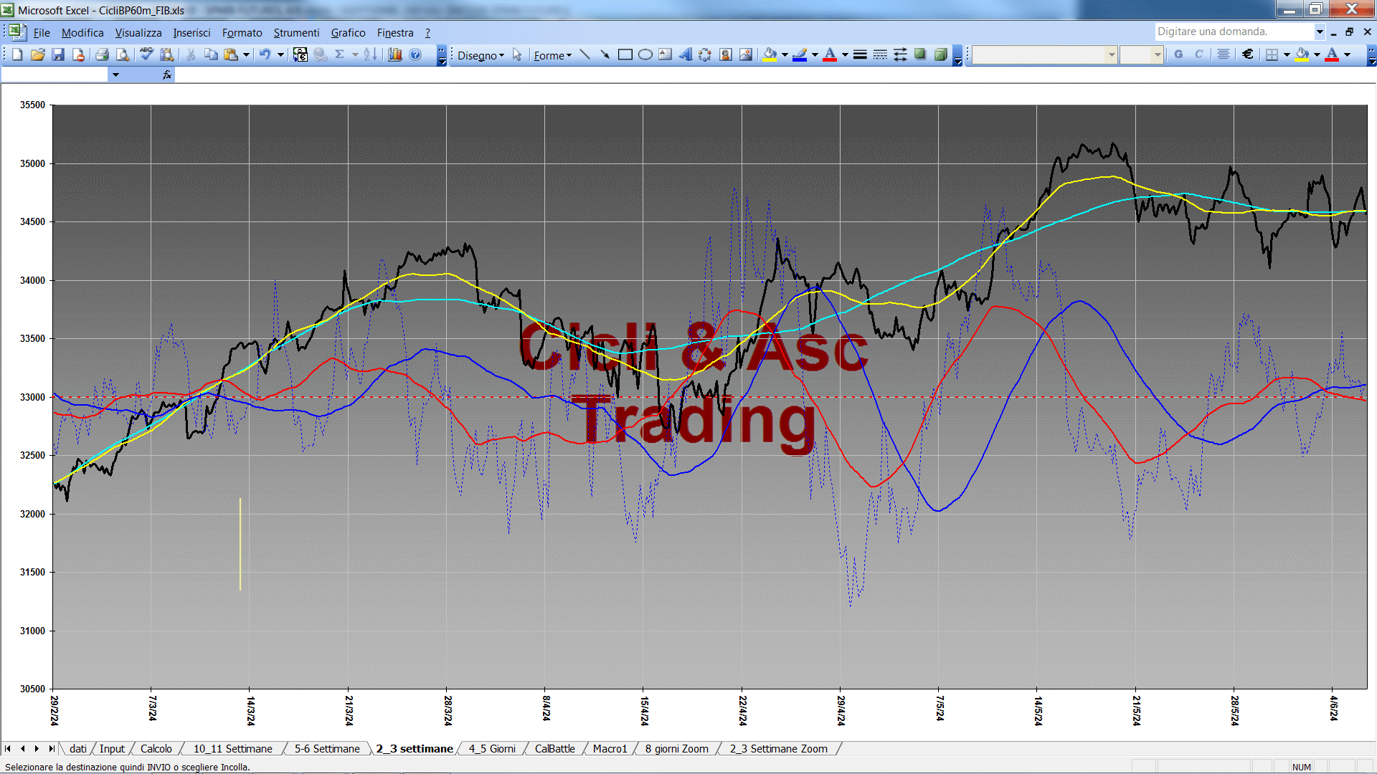Create a new blank workbook

pyautogui.click(x=17, y=55)
